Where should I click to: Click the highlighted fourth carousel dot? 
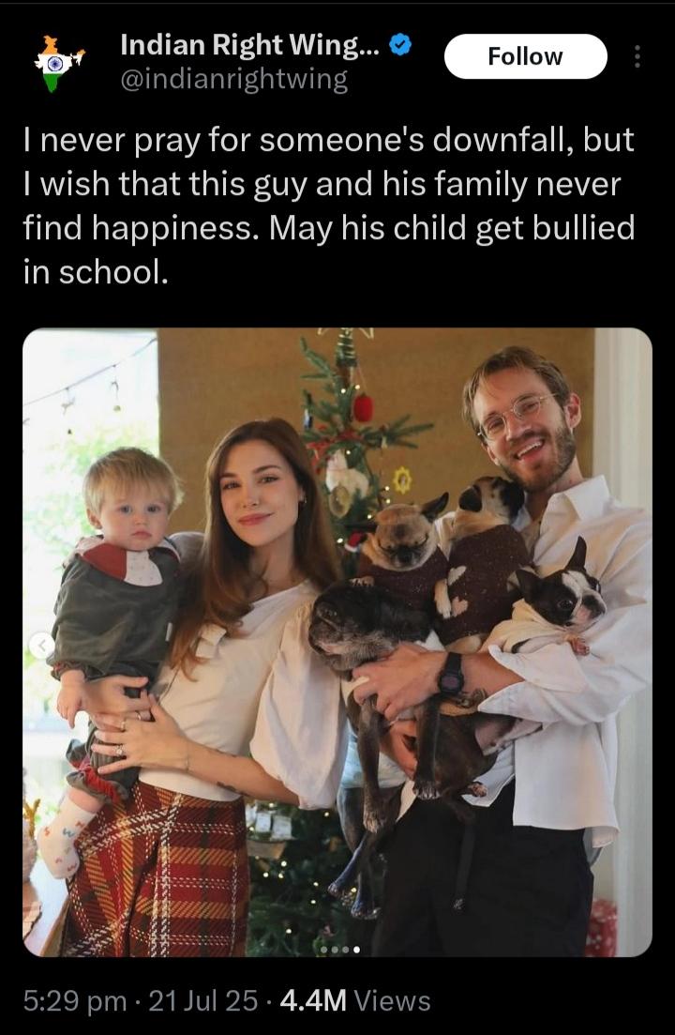356,950
